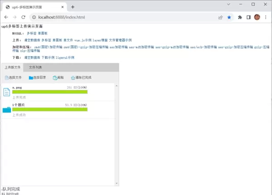
Task: Select the 上传新文件 tab
Action: coord(13,67)
